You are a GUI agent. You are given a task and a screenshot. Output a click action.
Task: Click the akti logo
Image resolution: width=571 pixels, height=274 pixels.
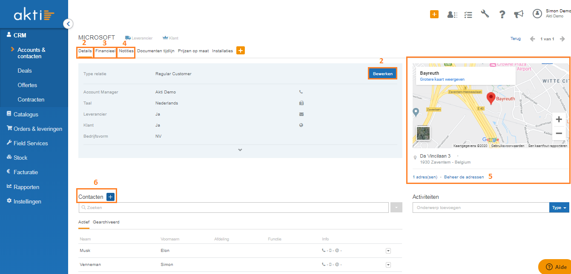click(x=34, y=15)
